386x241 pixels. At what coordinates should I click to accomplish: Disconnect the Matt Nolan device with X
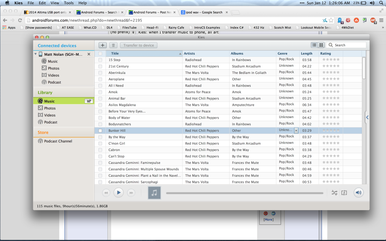click(x=89, y=54)
